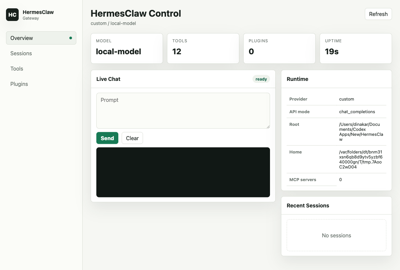Click the Recent Sessions panel title
Viewport: 400px width, 270px height.
pos(308,205)
